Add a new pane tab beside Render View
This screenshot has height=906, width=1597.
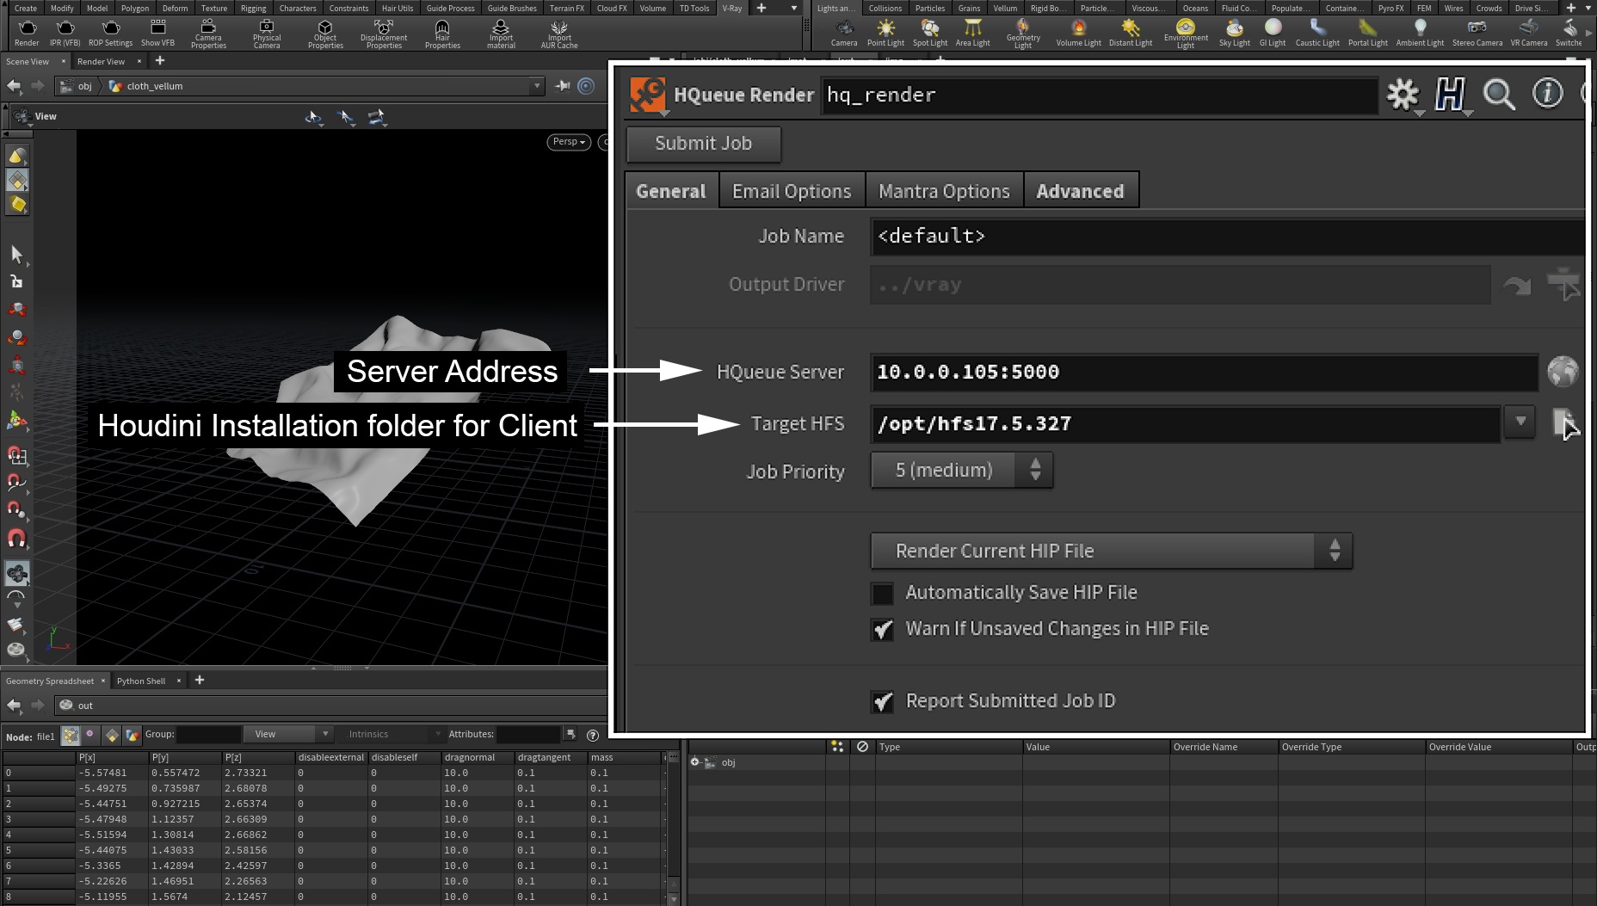[x=159, y=61]
